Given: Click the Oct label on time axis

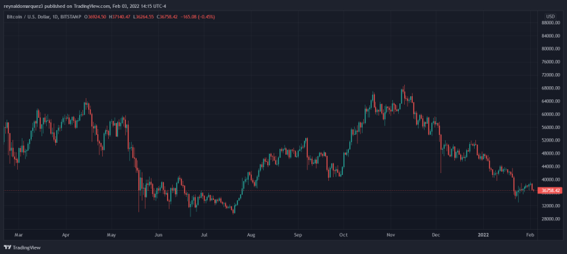Looking at the screenshot, I should (343, 235).
